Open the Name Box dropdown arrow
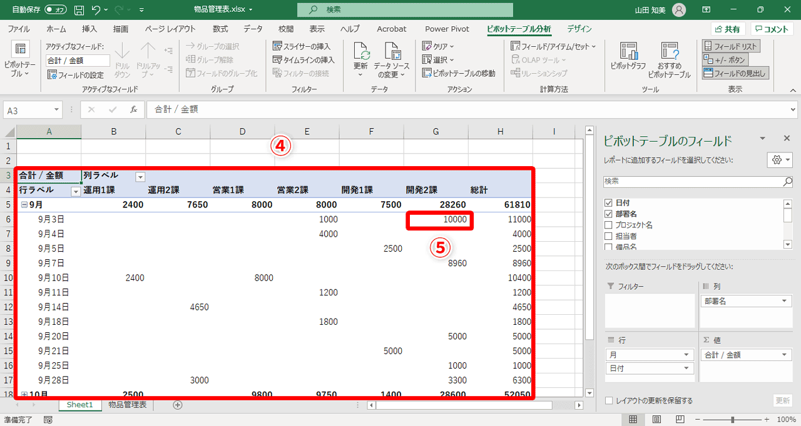801x426 pixels. [x=56, y=109]
